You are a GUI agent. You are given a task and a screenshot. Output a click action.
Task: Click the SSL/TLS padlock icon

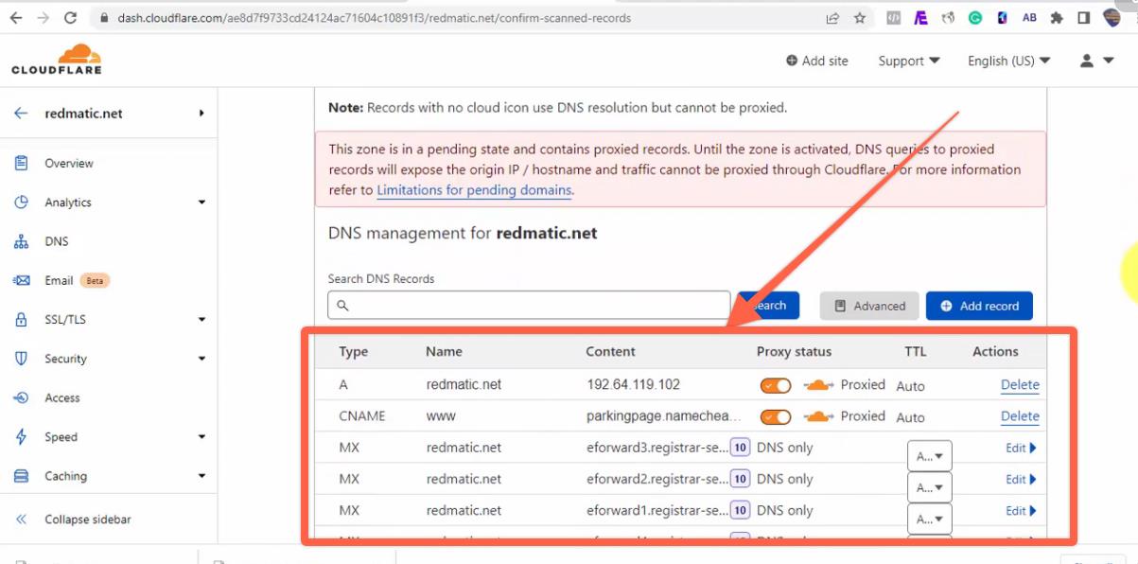[21, 320]
